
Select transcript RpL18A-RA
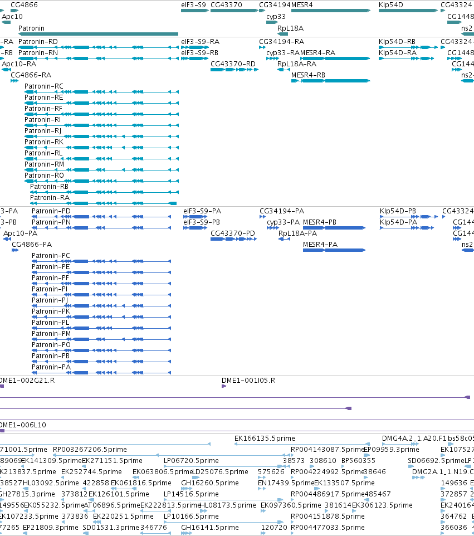284,70
